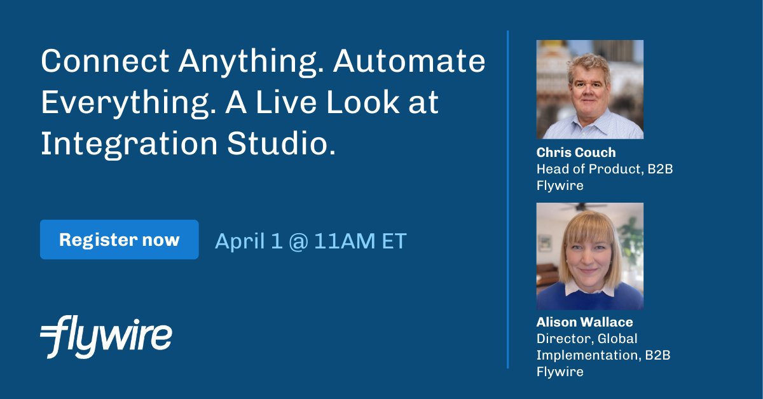Open the Flywire logo
763x399 pixels.
106,336
